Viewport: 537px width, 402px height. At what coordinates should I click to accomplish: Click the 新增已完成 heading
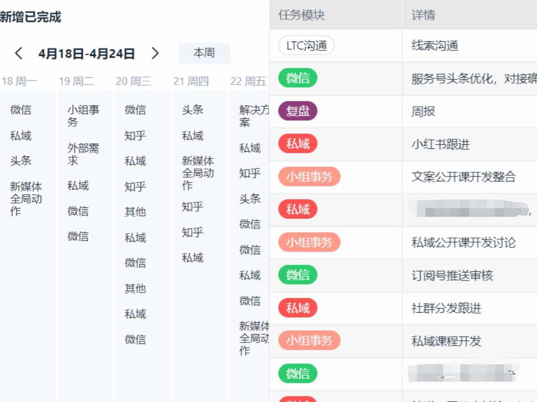[30, 17]
